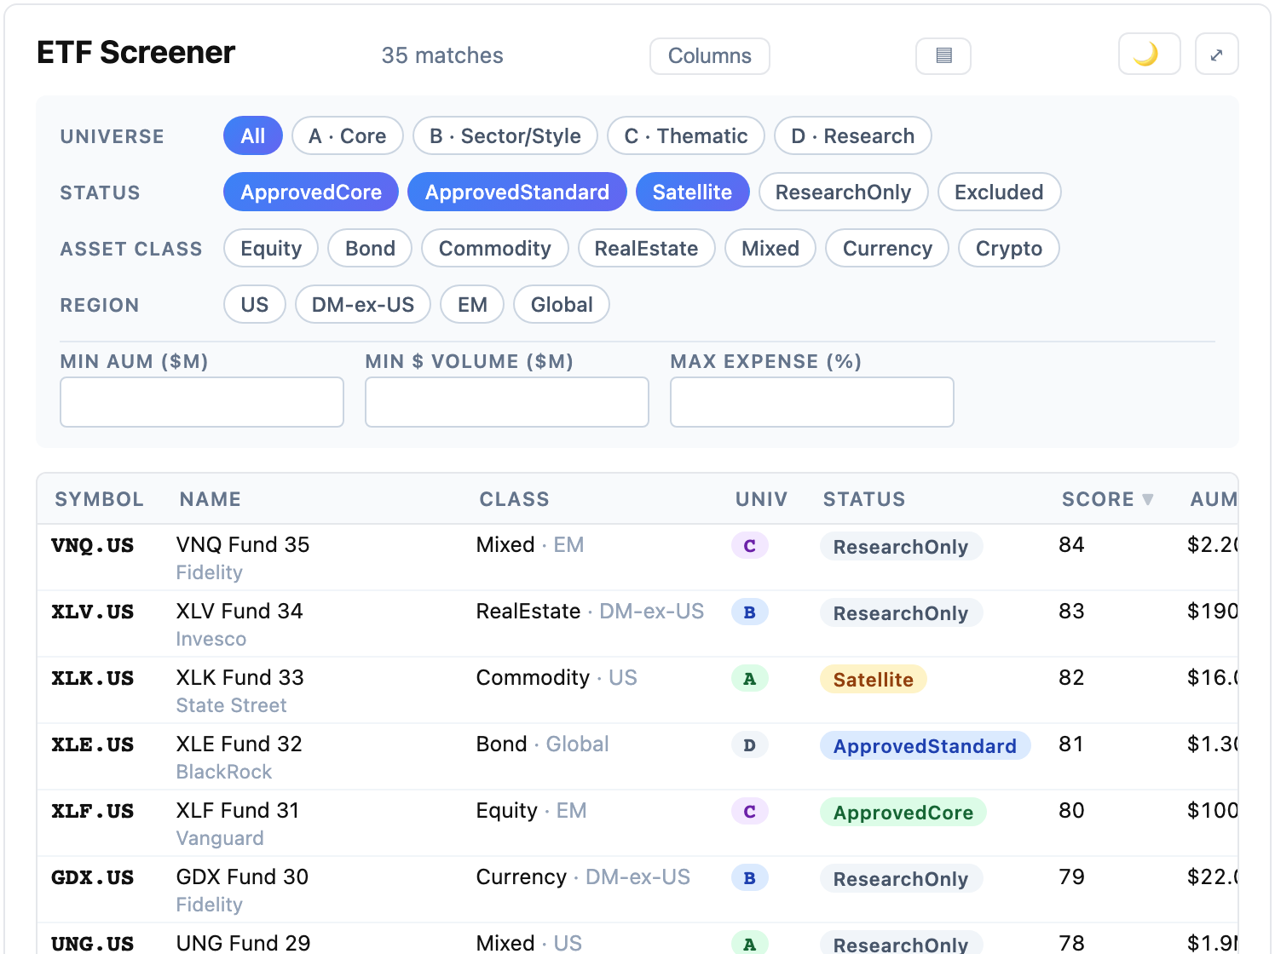This screenshot has width=1275, height=954.
Task: Click ResearchOnly status on XLV row
Action: pyautogui.click(x=901, y=612)
